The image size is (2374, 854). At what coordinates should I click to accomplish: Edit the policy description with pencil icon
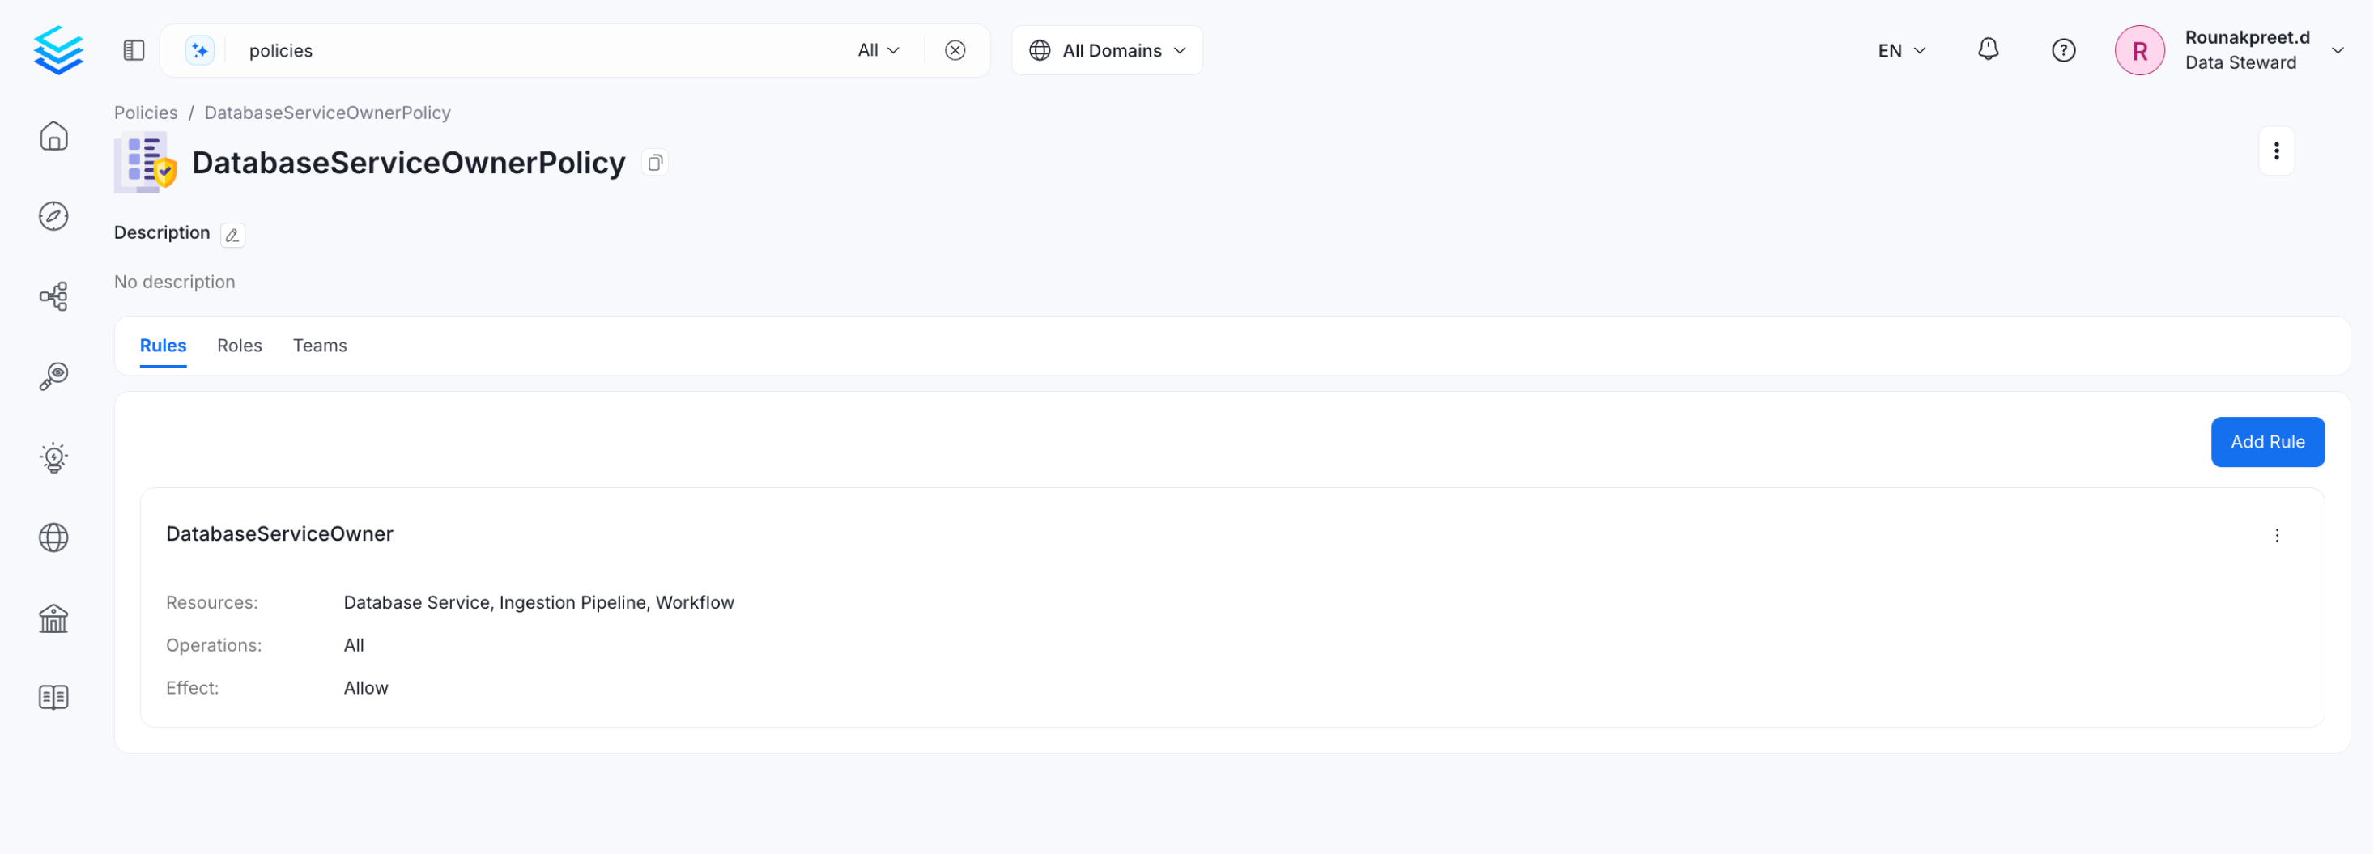[x=232, y=235]
